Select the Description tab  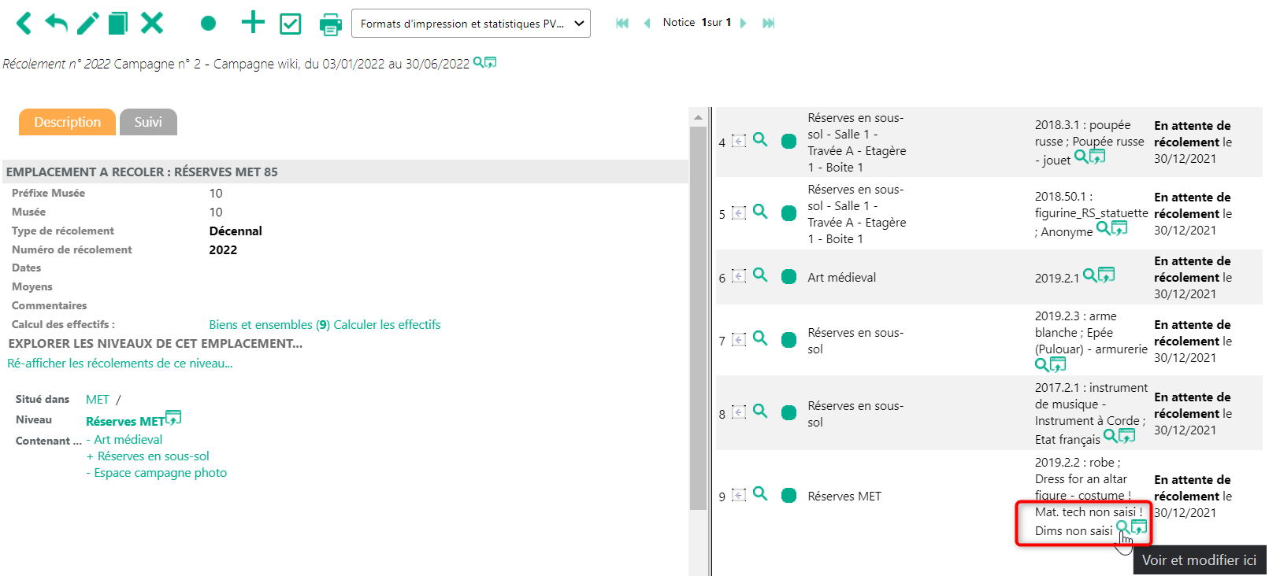click(67, 122)
